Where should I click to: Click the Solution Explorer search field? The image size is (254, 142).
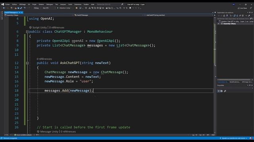233,19
